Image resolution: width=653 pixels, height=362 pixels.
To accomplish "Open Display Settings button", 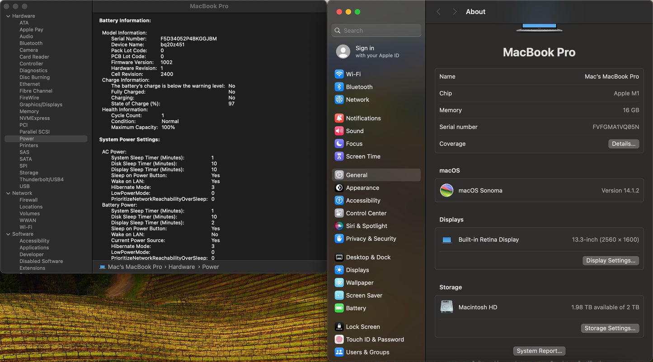I will (611, 261).
